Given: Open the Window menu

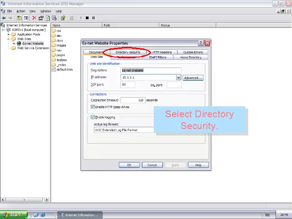Looking at the screenshot, I should [x=46, y=11].
